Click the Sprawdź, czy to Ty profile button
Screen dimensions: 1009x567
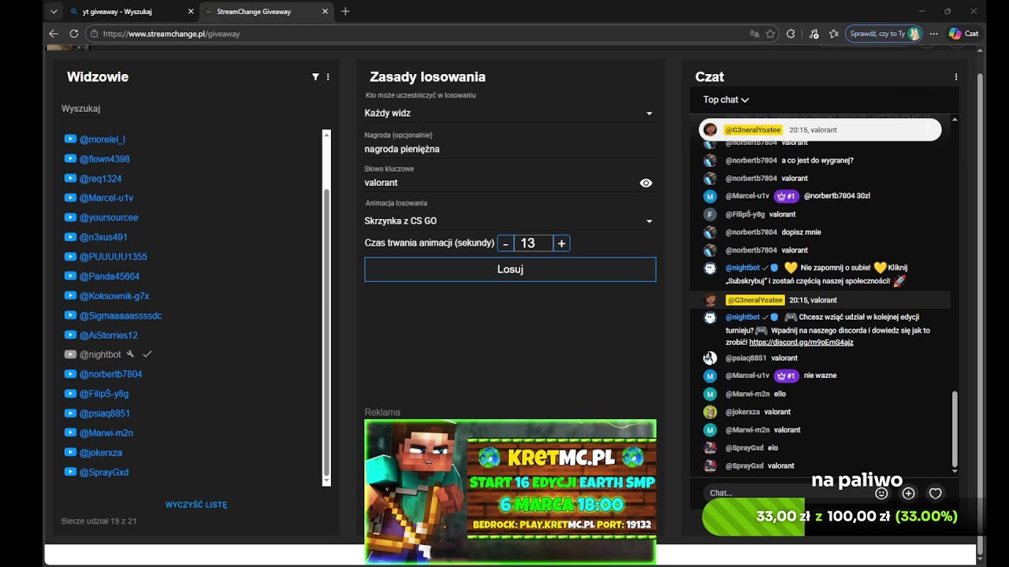point(884,34)
